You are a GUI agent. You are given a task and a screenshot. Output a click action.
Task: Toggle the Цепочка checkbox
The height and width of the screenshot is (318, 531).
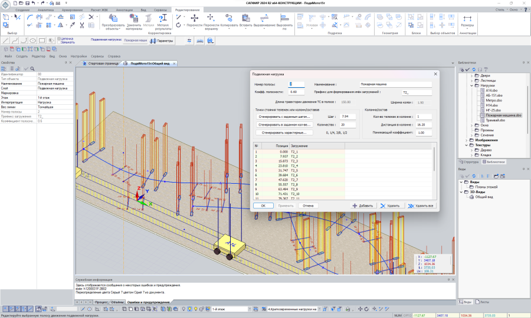[x=59, y=38]
